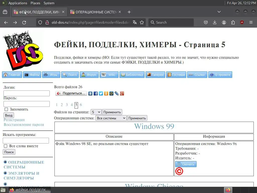
Task: Download Windows 99 with Скачать
Action: (186, 164)
